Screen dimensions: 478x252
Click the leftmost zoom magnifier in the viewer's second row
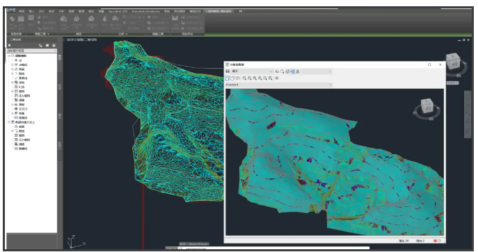tap(244, 78)
